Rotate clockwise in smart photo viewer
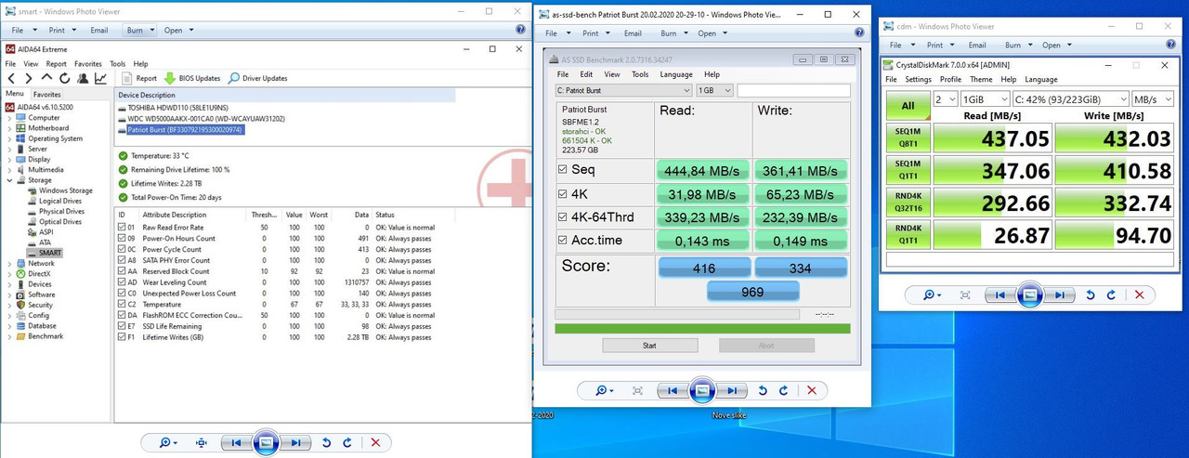 (347, 443)
